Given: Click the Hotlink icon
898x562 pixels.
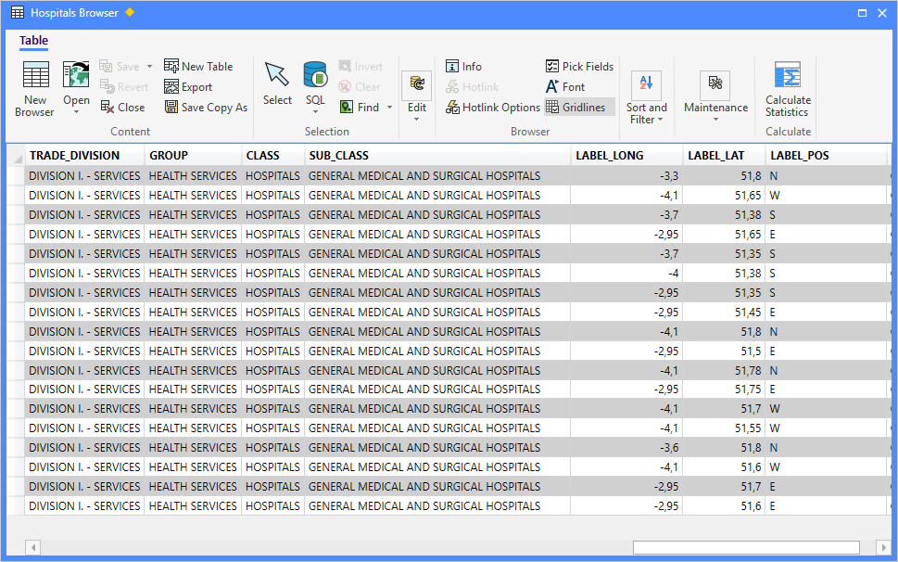Looking at the screenshot, I should pyautogui.click(x=452, y=86).
